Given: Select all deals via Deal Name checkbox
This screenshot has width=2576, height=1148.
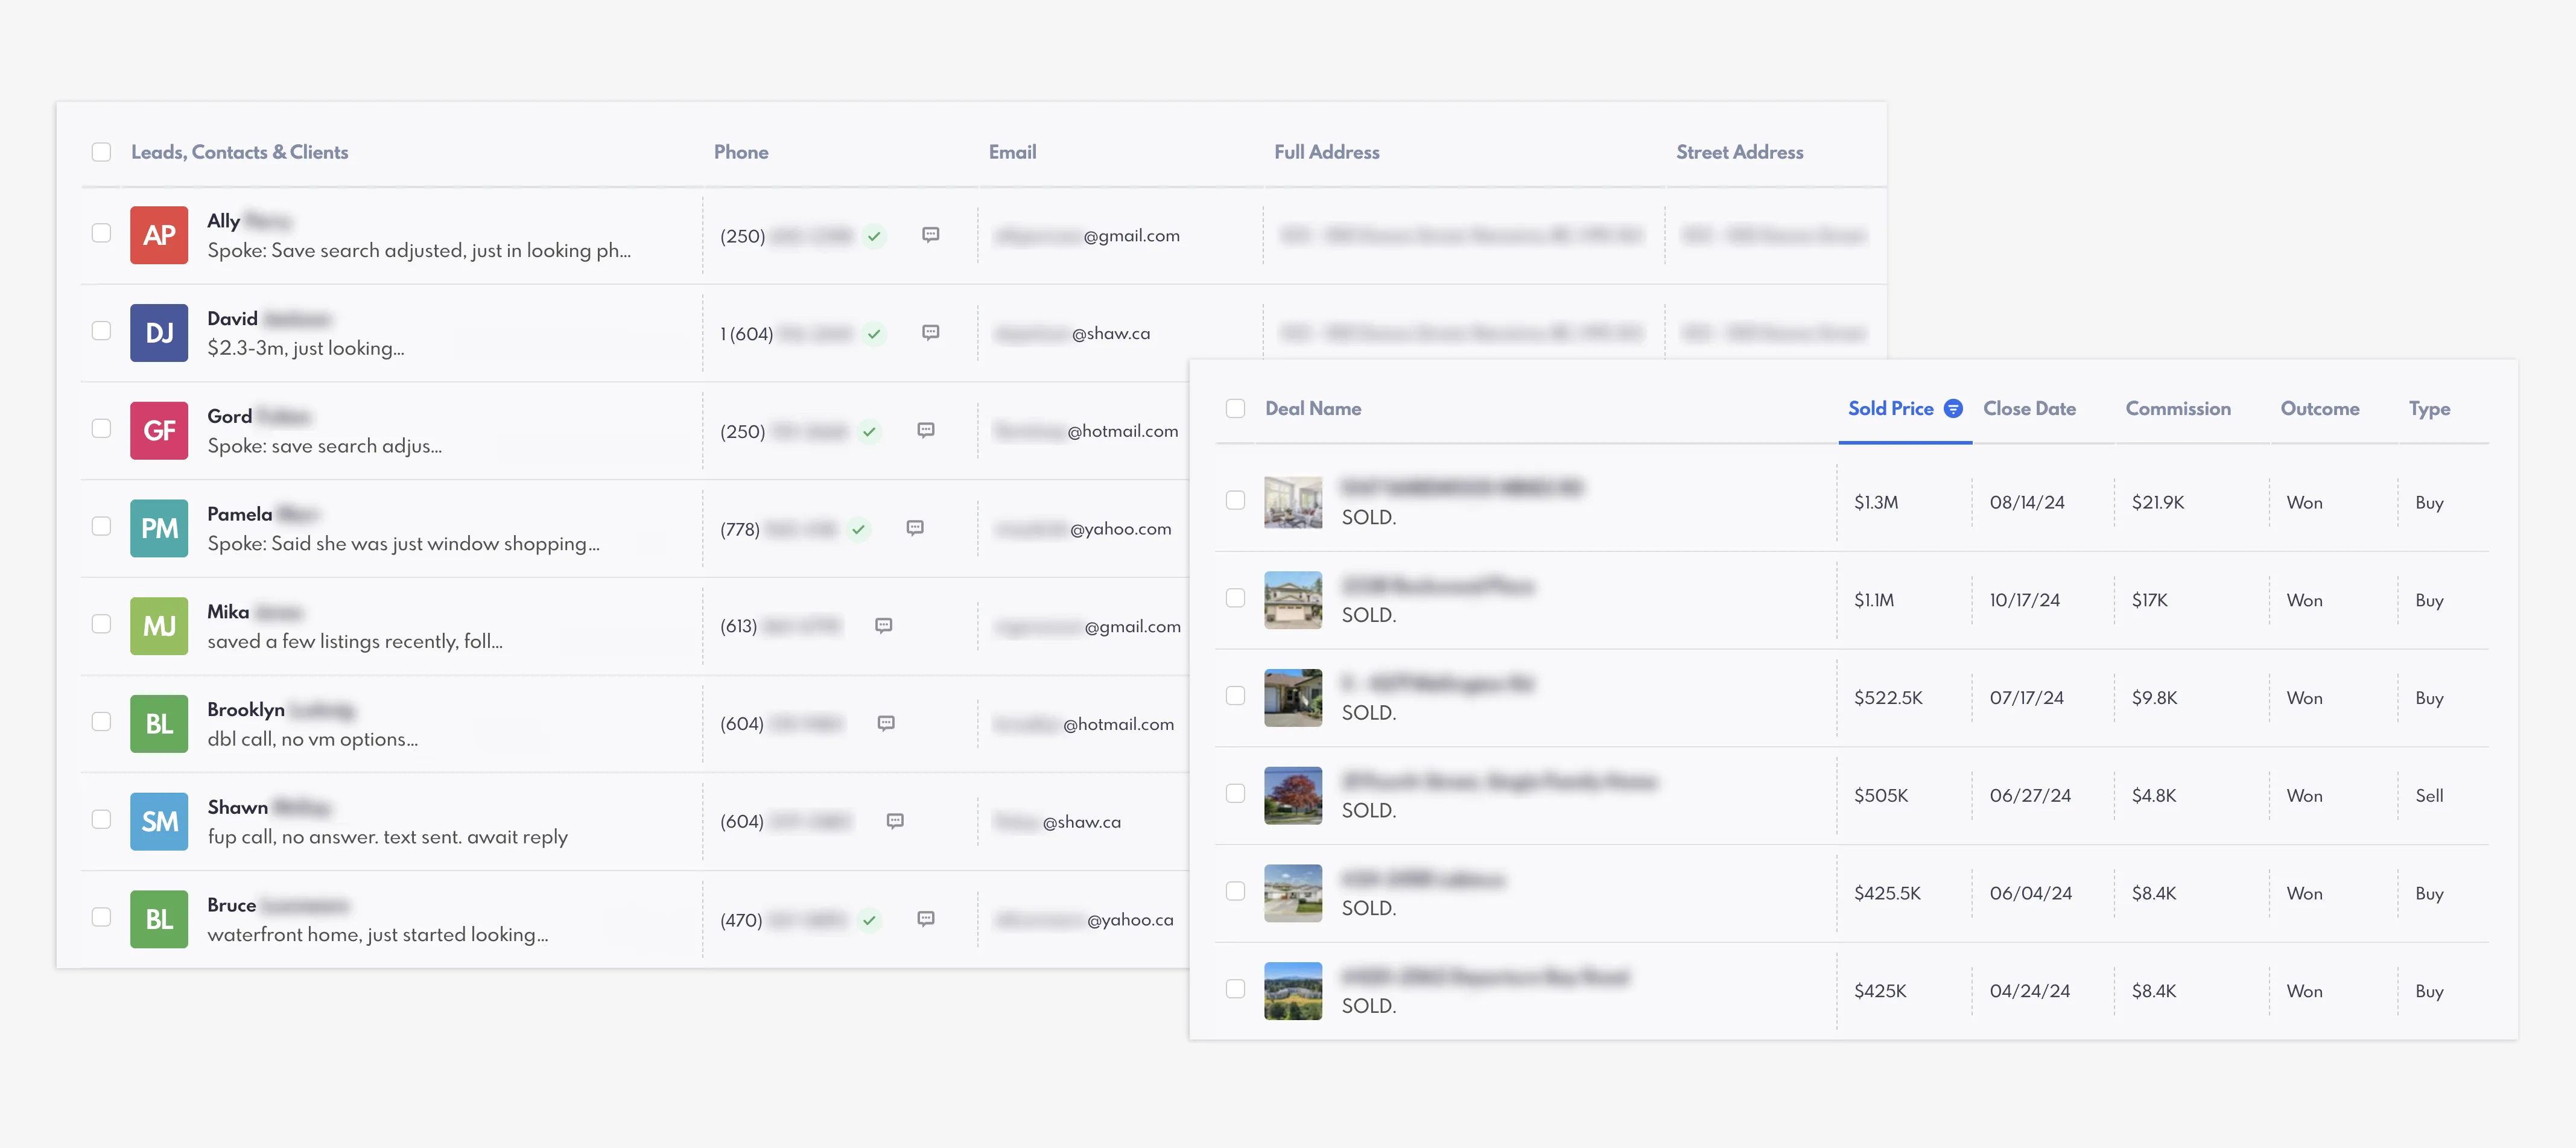Looking at the screenshot, I should [1235, 408].
